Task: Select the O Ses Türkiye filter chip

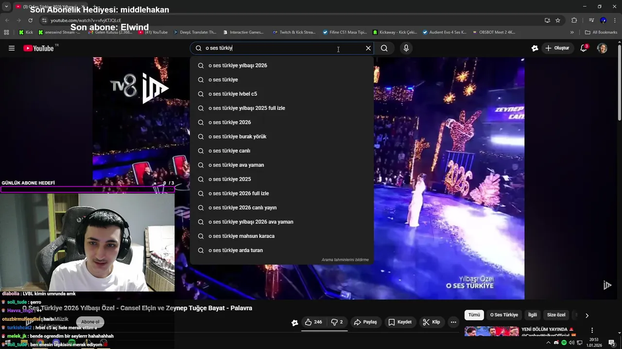Action: coord(504,315)
